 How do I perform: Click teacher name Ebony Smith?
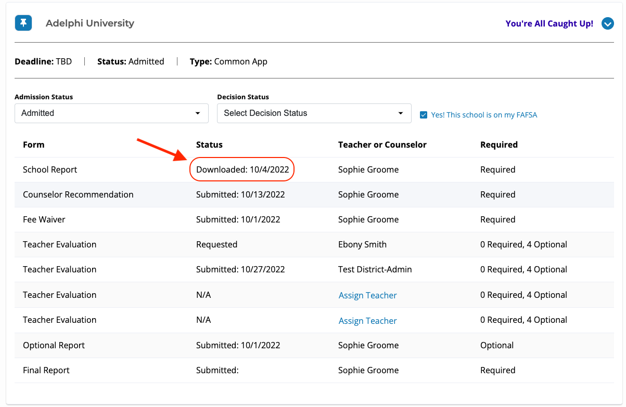tap(362, 244)
